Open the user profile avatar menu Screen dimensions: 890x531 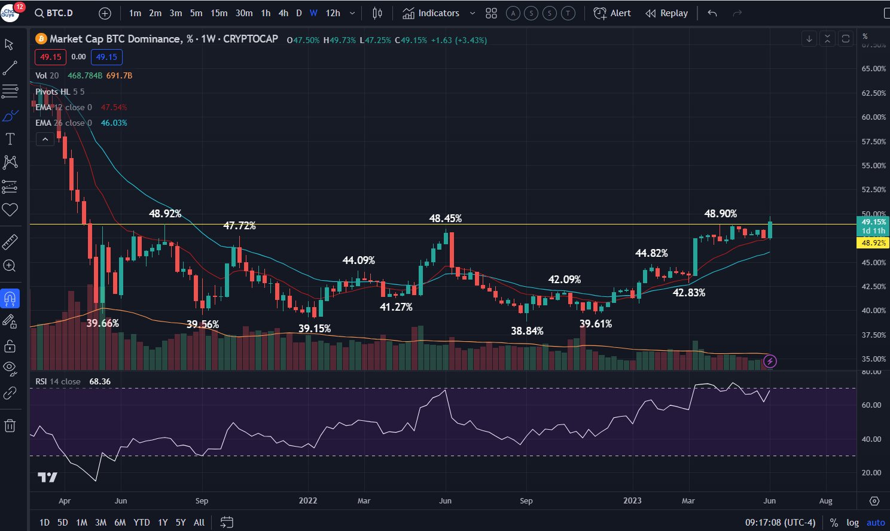[x=11, y=12]
